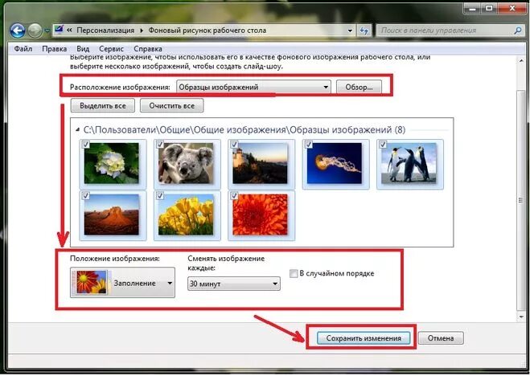Open the Правка menu
The image size is (530, 376).
click(x=55, y=49)
